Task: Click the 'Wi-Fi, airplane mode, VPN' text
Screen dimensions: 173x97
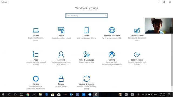Action: click(112, 38)
